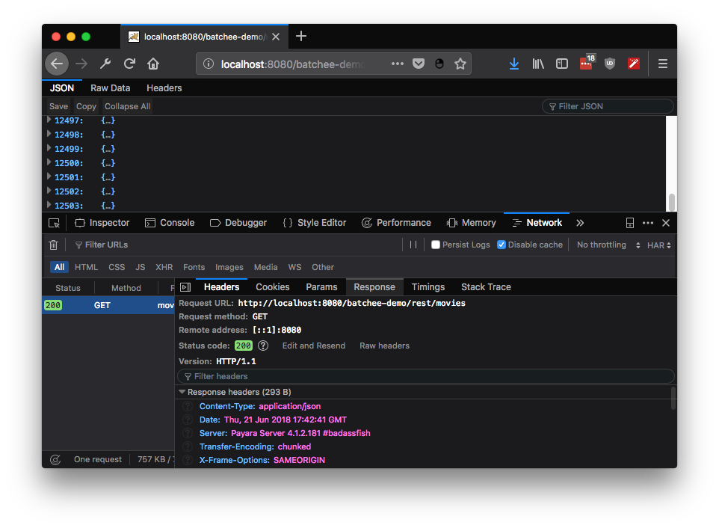Select the XHR request type filter
This screenshot has width=719, height=528.
[x=164, y=267]
